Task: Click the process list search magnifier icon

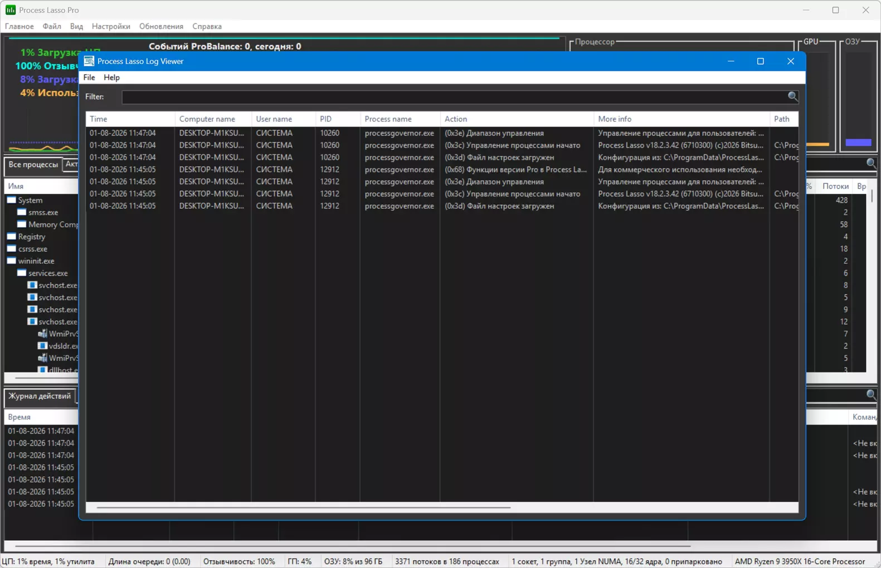Action: (x=871, y=163)
